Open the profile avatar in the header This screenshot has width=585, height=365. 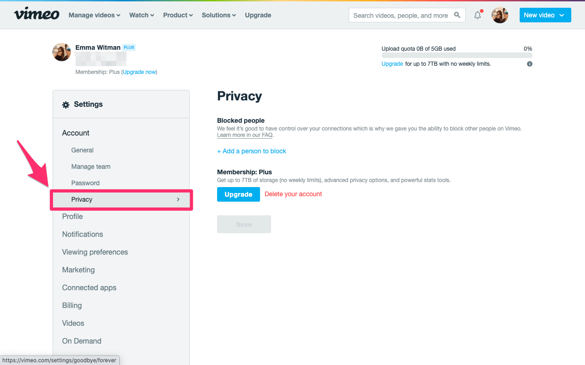500,15
